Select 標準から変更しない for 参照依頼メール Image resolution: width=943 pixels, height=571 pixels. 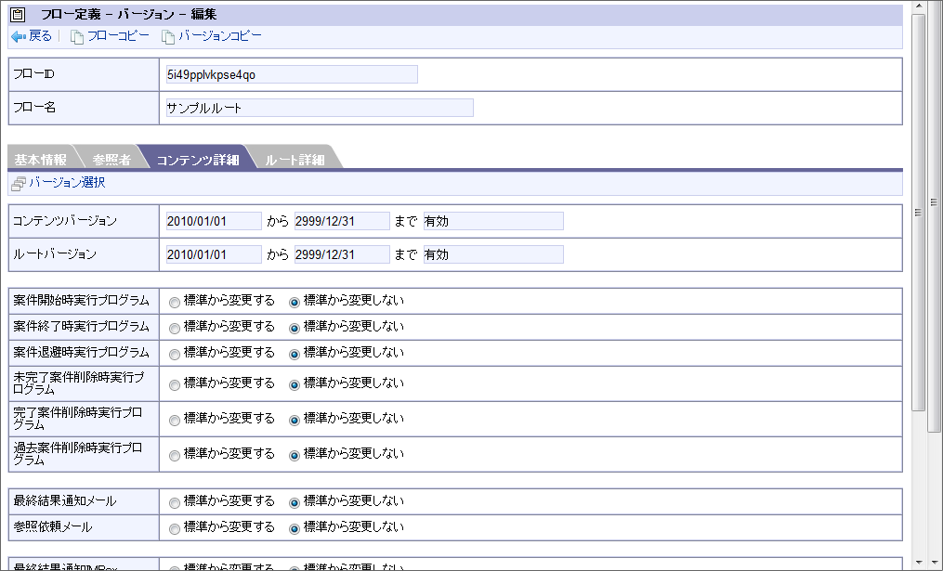[295, 529]
